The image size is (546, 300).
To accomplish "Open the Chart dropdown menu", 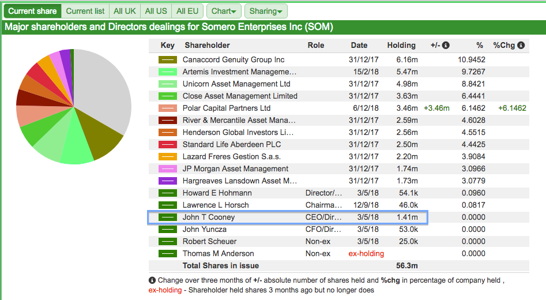I will [224, 11].
